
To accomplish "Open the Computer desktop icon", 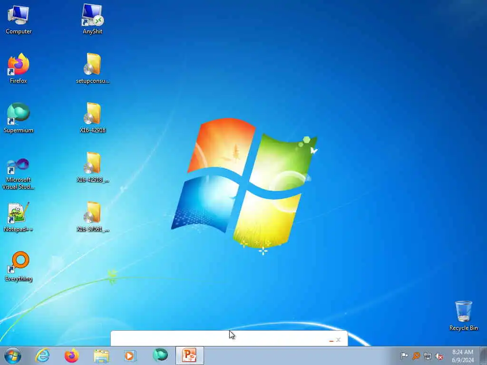I will click(19, 19).
